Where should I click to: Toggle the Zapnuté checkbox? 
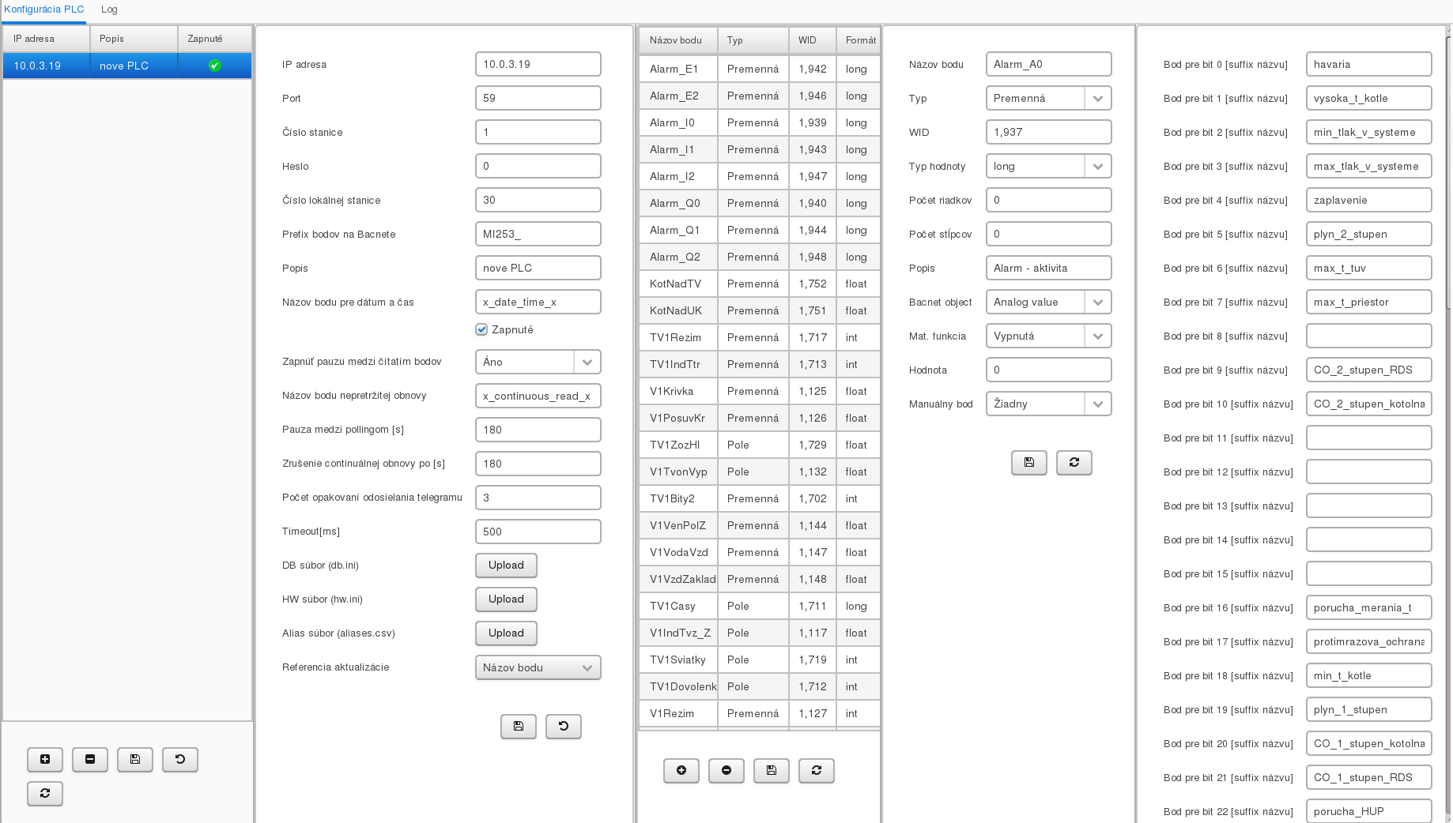click(x=481, y=329)
